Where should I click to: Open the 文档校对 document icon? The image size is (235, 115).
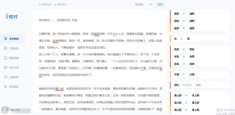click(5, 48)
